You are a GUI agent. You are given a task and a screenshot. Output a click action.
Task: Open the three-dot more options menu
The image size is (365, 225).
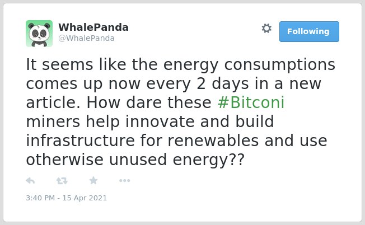point(124,181)
